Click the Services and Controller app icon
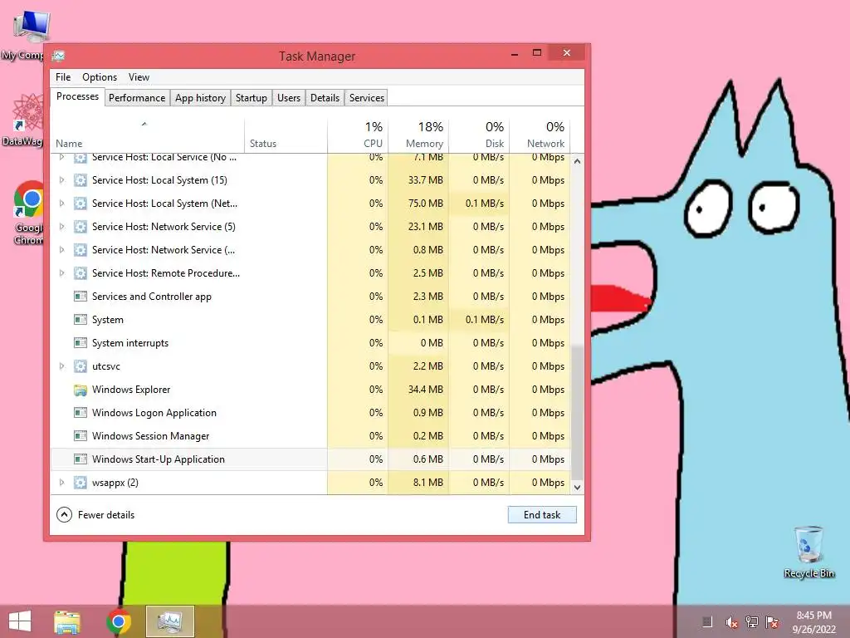This screenshot has width=850, height=638. pos(81,297)
